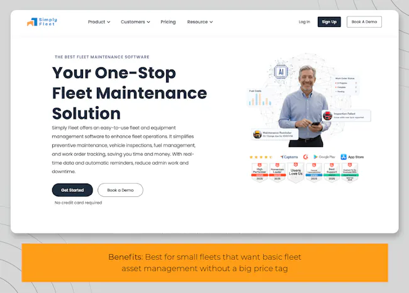The height and width of the screenshot is (293, 409).
Task: Click the High Performer G2 badge
Action: coord(259,172)
